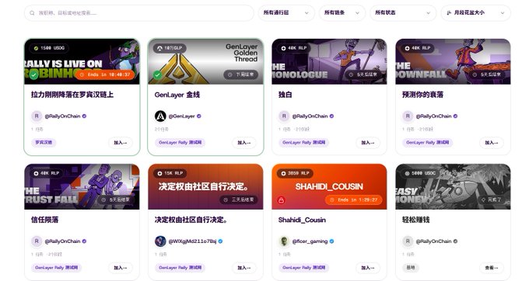Click GenLayer Rally tag on 信任陨落 card
Image resolution: width=529 pixels, height=281 pixels.
56,268
